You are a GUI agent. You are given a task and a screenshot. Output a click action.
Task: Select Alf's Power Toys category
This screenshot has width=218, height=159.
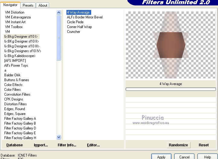tap(16, 65)
